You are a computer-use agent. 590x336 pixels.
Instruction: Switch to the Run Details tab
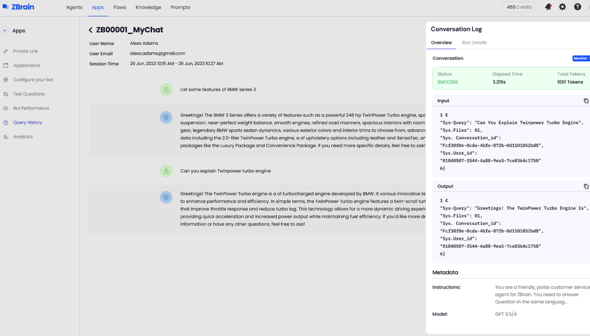(474, 43)
